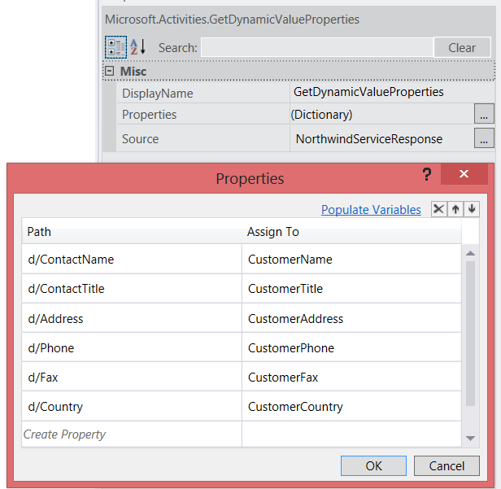Click the properties list scrollbar thumb
The height and width of the screenshot is (489, 501).
tap(470, 334)
